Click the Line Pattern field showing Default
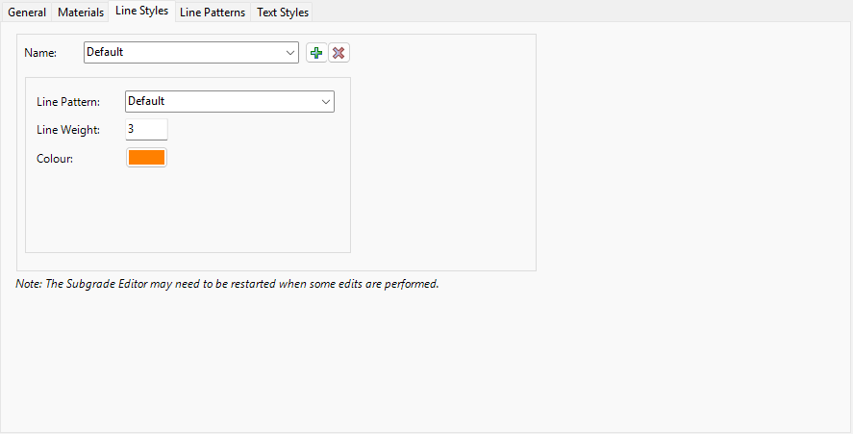Image resolution: width=853 pixels, height=434 pixels. [x=230, y=101]
